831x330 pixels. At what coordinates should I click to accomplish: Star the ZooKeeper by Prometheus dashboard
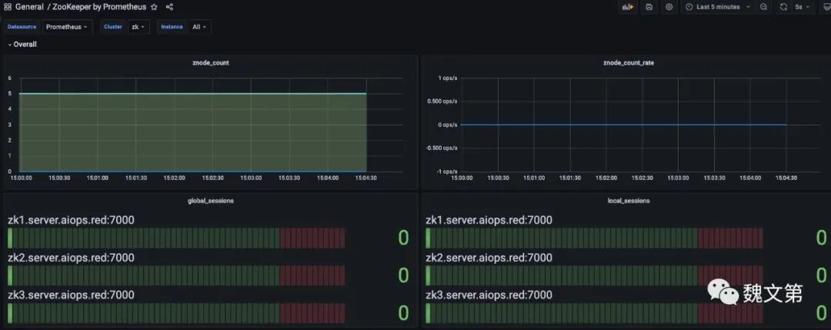point(154,8)
